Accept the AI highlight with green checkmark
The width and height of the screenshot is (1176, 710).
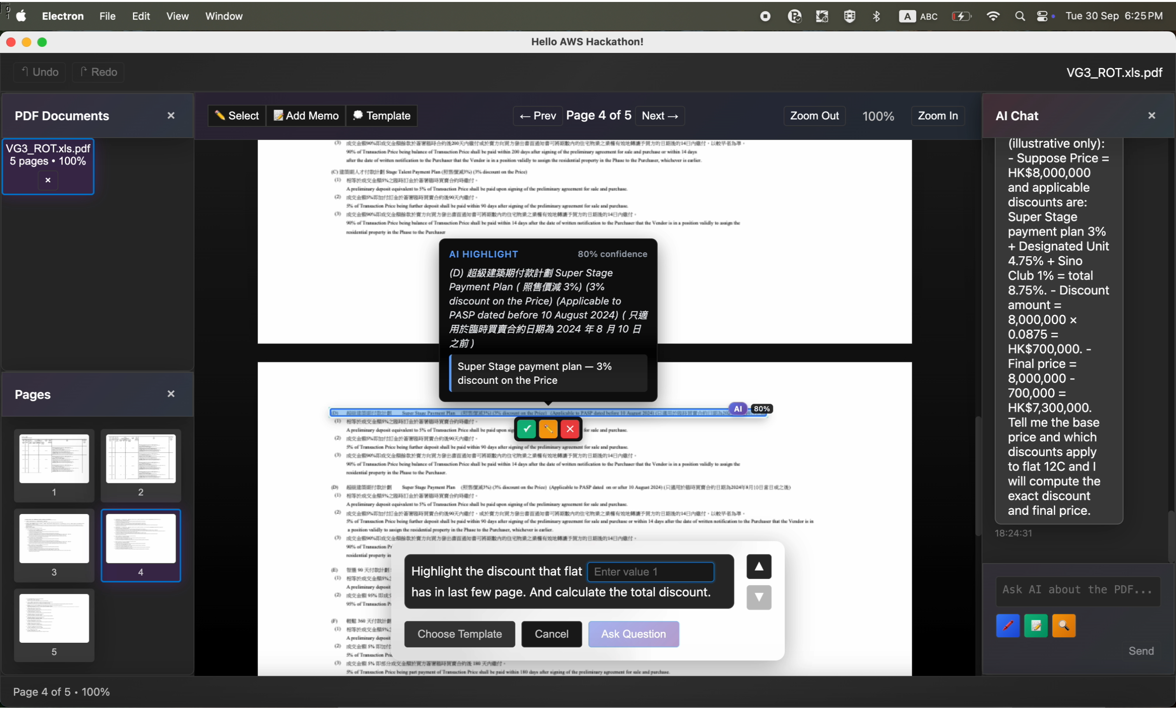pos(526,428)
